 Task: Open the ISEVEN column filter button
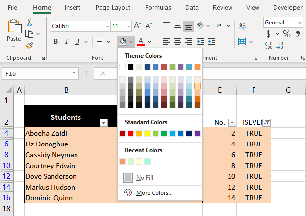pos(267,123)
